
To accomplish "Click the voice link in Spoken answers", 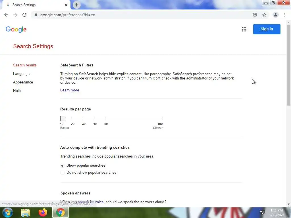I will (x=99, y=202).
